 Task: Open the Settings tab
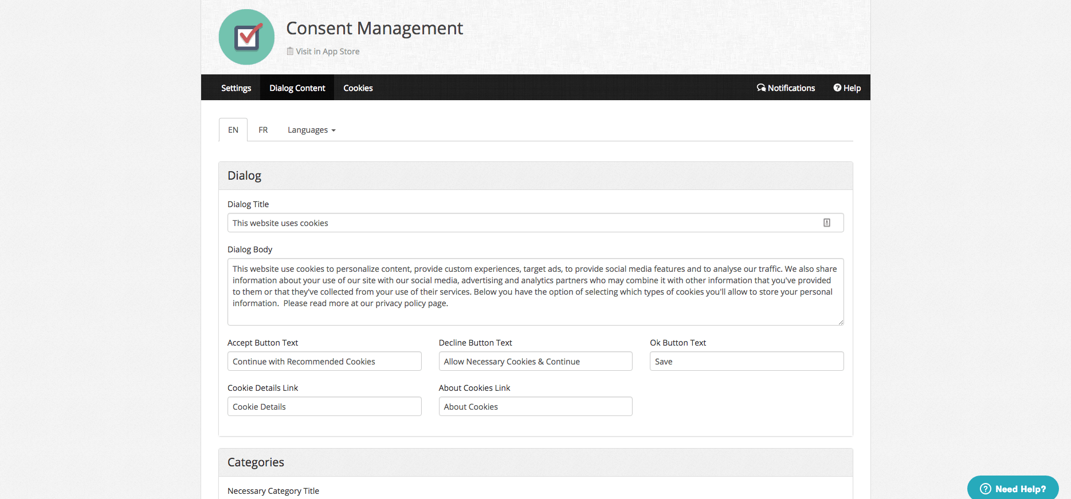[236, 88]
